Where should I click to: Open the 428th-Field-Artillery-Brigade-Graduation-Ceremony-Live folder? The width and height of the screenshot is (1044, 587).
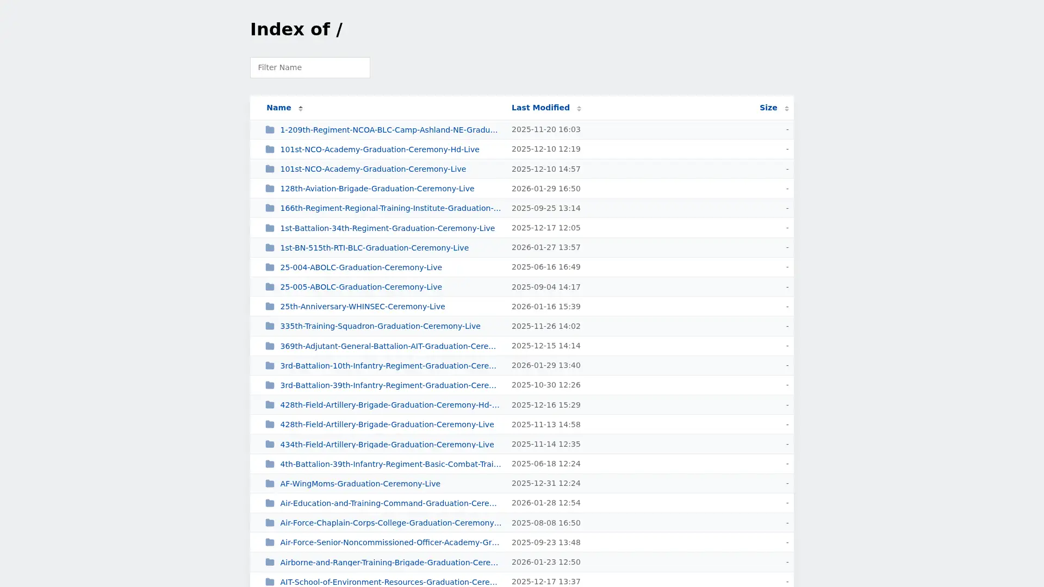[x=387, y=424]
